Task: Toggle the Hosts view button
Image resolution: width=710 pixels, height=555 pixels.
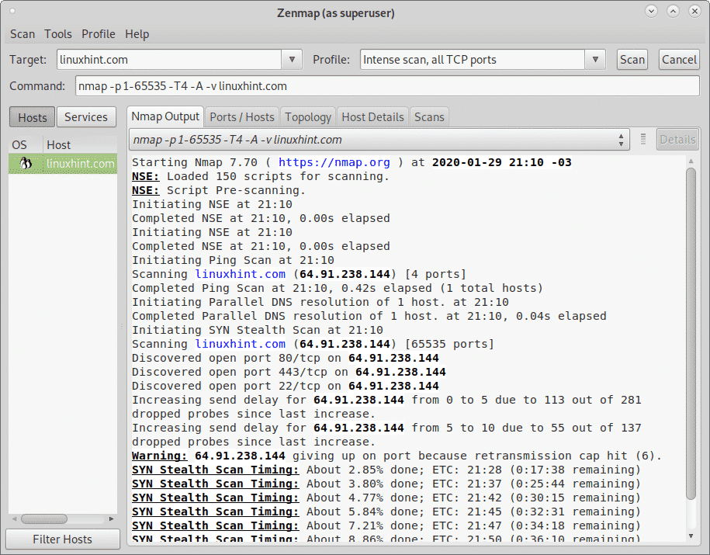Action: (32, 117)
